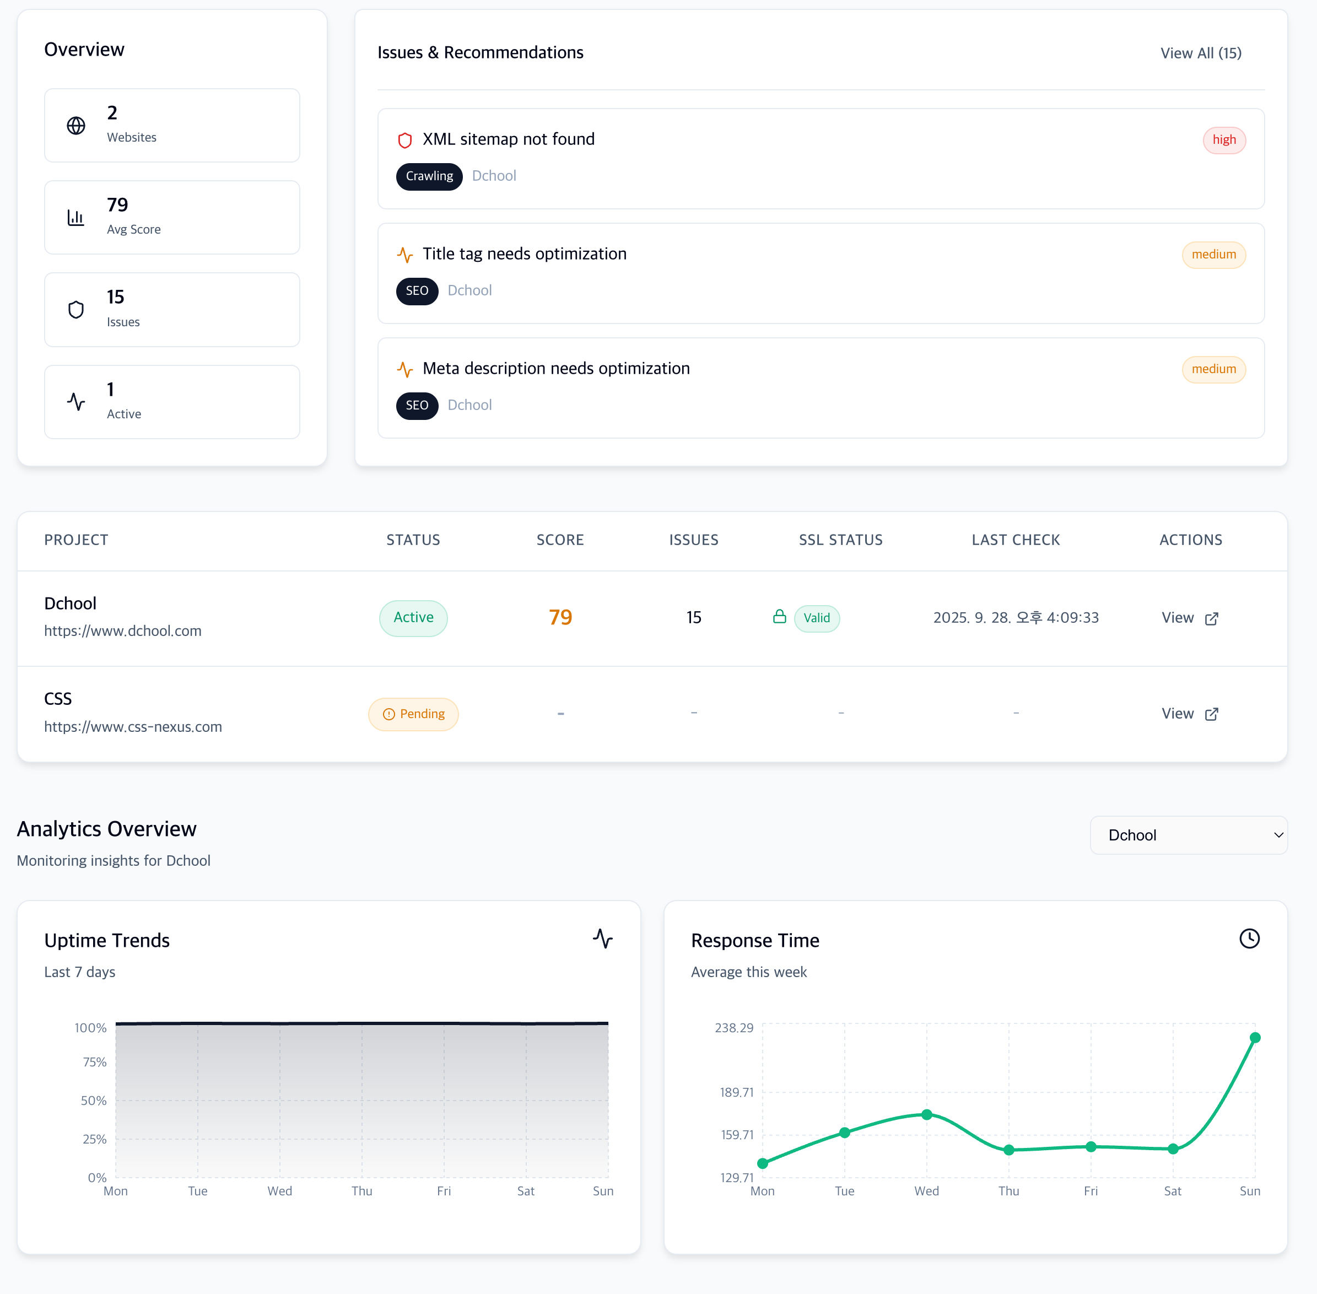
Task: Click the red shield icon beside XML sitemap issue
Action: coord(405,140)
